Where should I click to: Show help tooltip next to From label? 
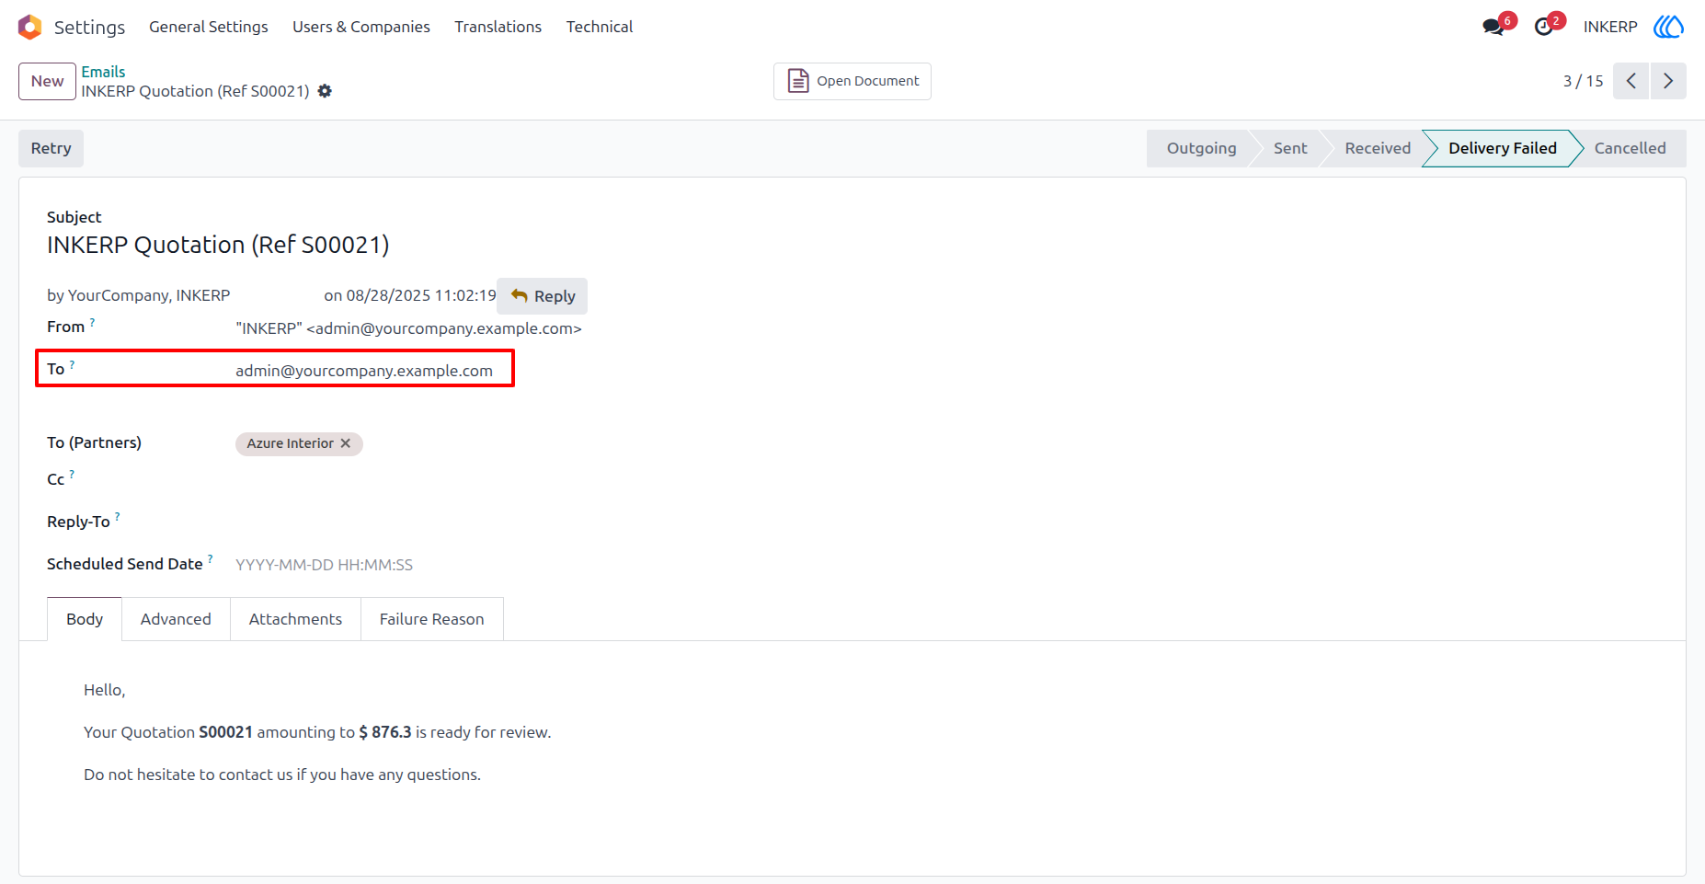(x=92, y=322)
